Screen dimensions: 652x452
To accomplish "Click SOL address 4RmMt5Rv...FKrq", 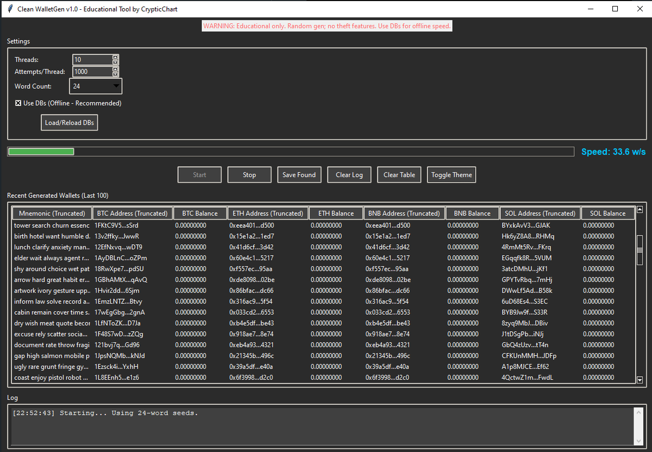I will pos(526,247).
